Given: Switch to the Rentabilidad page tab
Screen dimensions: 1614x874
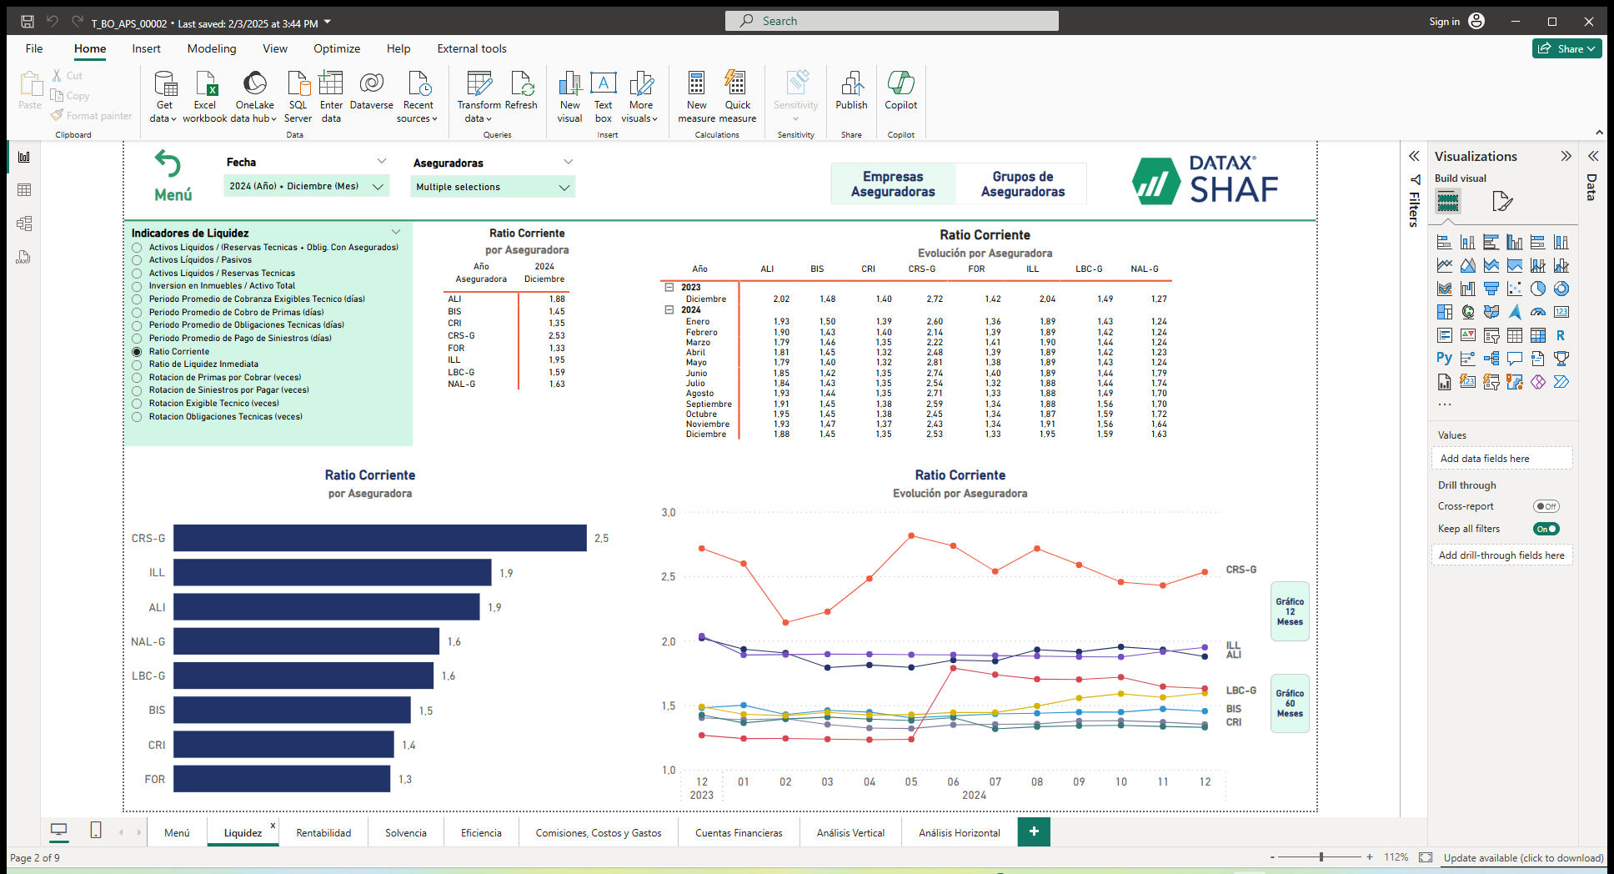Looking at the screenshot, I should point(323,831).
